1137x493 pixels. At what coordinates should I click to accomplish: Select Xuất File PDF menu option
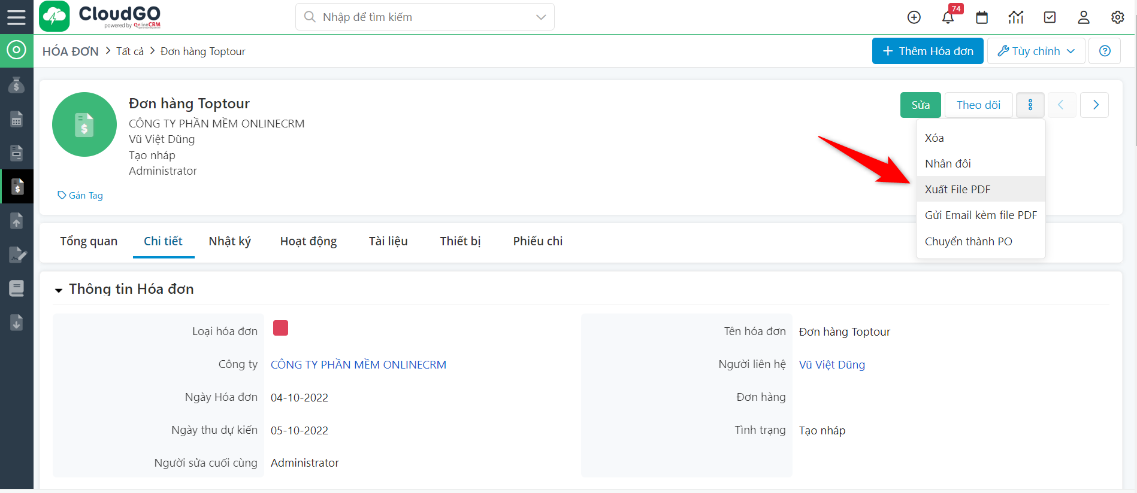click(x=957, y=190)
